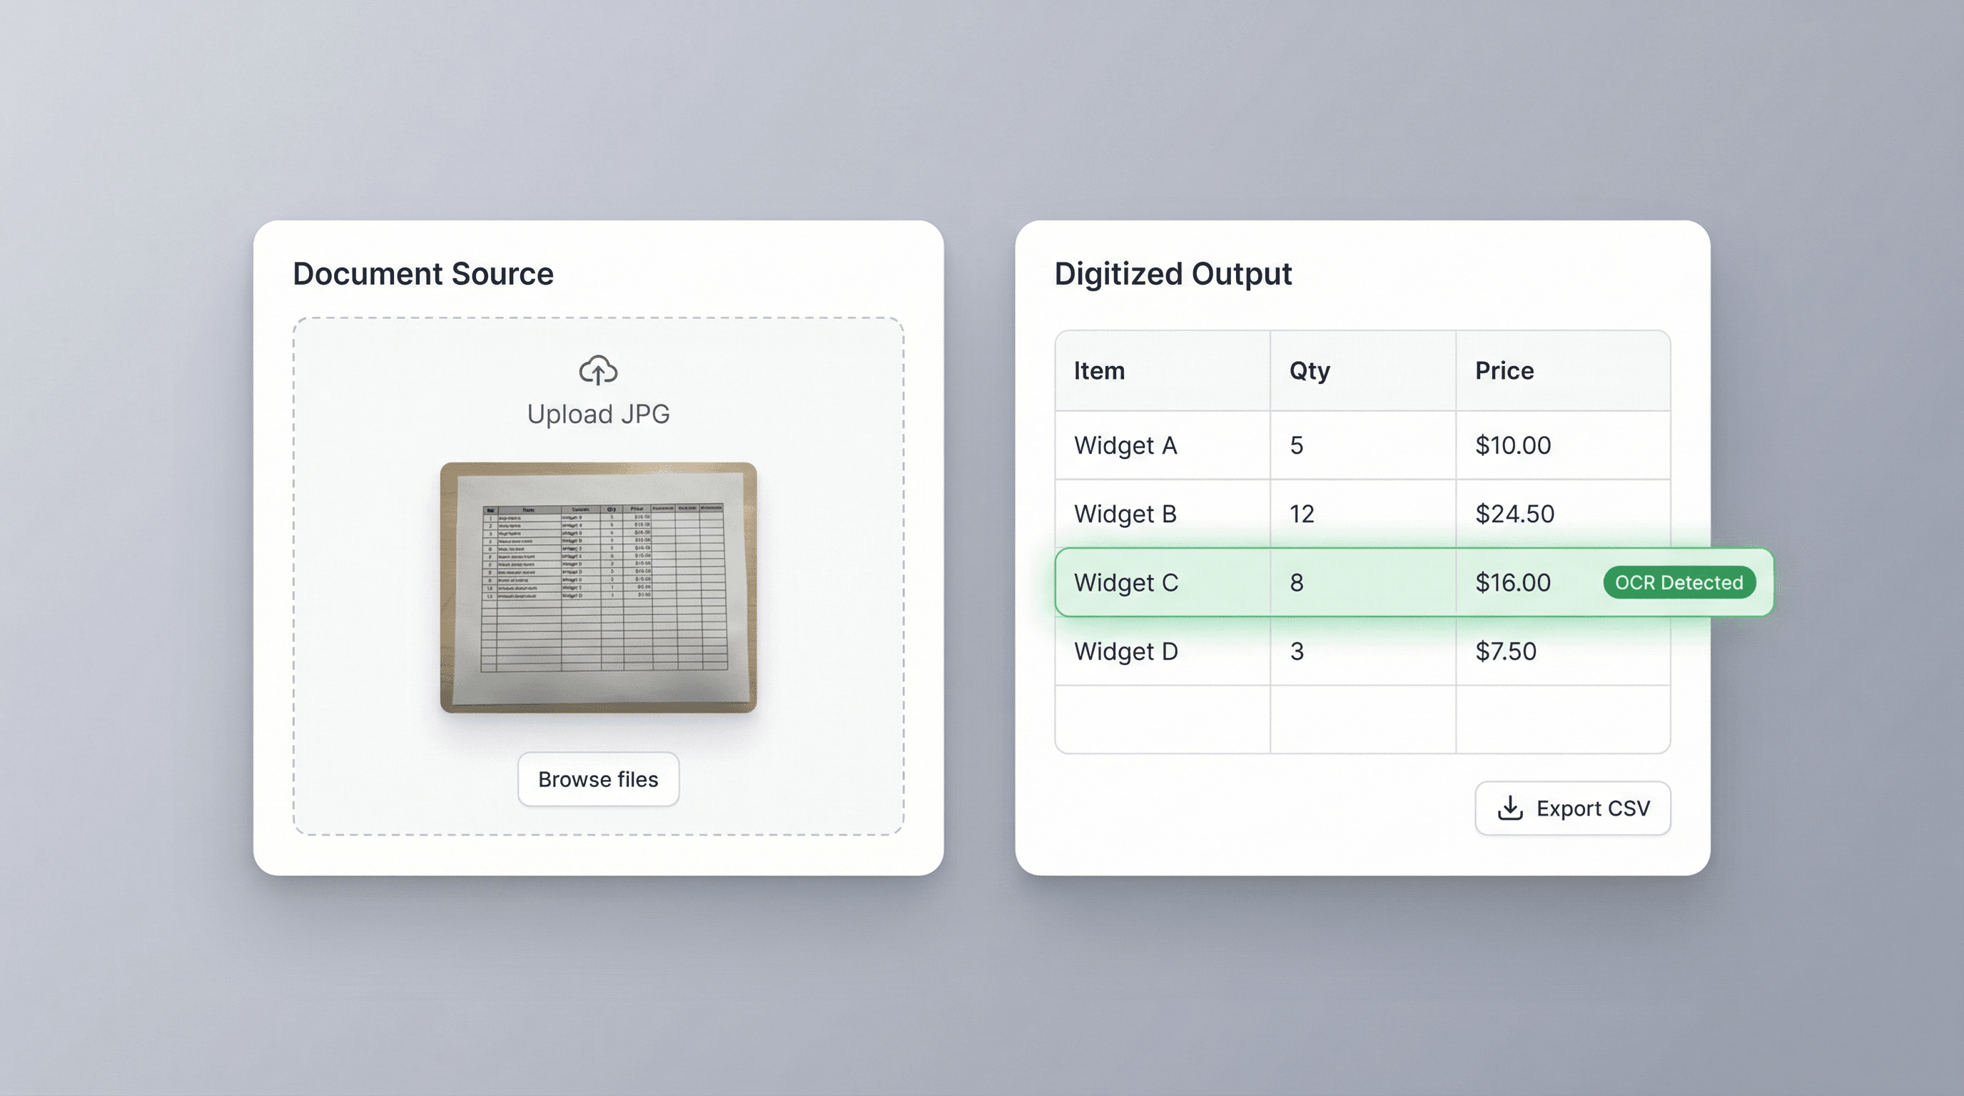
Task: Click the highlighted Widget C cell
Action: (x=1126, y=582)
